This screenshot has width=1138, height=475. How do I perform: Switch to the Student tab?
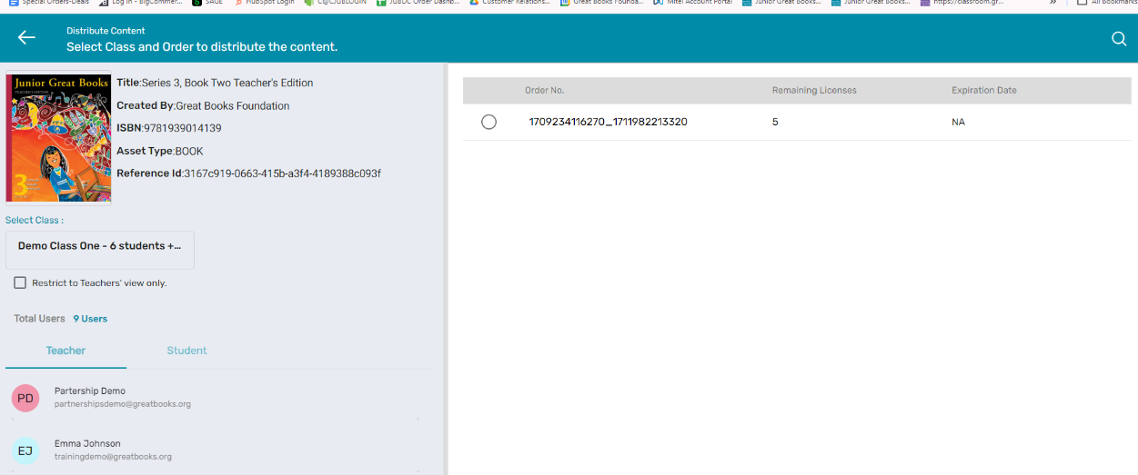[x=186, y=351]
